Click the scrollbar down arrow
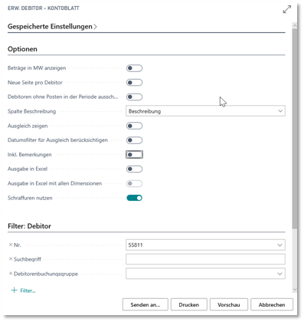Screen dimensions: 304x322 (x=295, y=290)
